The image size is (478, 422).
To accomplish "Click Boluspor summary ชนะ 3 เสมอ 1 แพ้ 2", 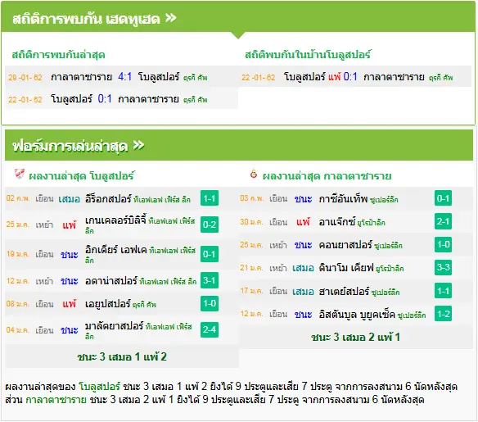I will [x=122, y=356].
